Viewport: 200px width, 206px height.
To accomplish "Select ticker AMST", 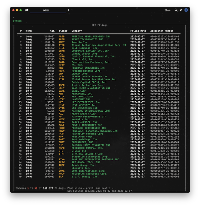I will [x=61, y=42].
